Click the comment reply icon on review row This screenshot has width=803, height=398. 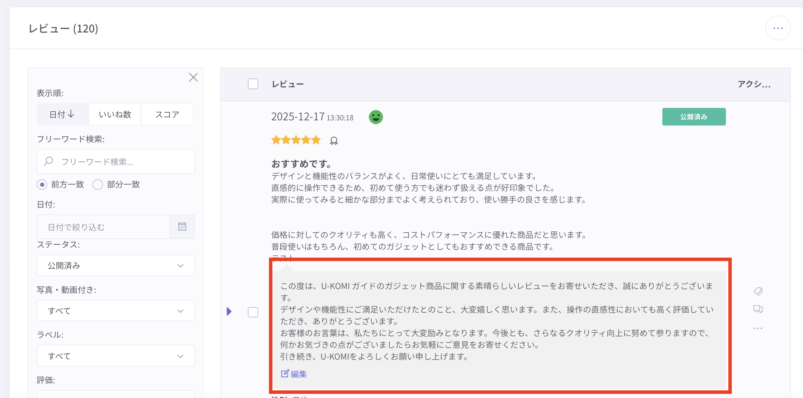tap(758, 309)
